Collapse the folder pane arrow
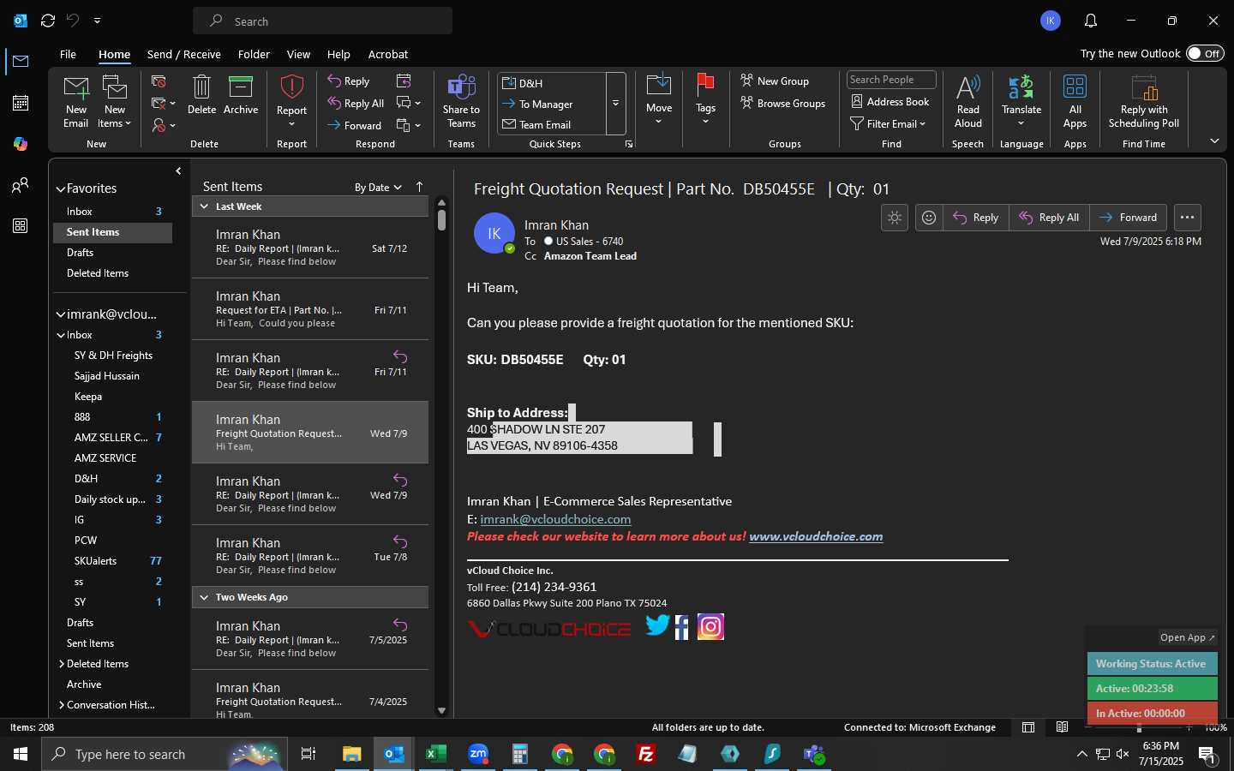 point(178,171)
